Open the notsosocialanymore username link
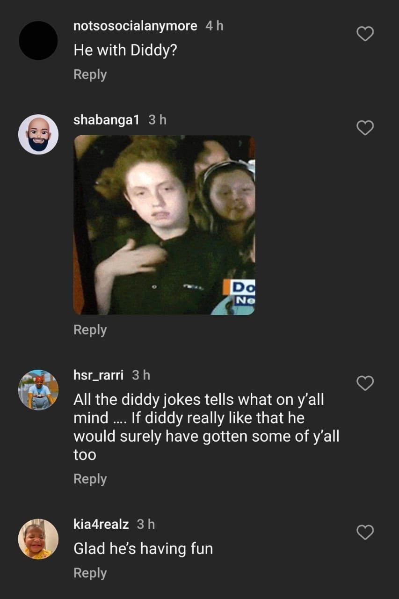Screen dimensions: 399x599 click(135, 26)
